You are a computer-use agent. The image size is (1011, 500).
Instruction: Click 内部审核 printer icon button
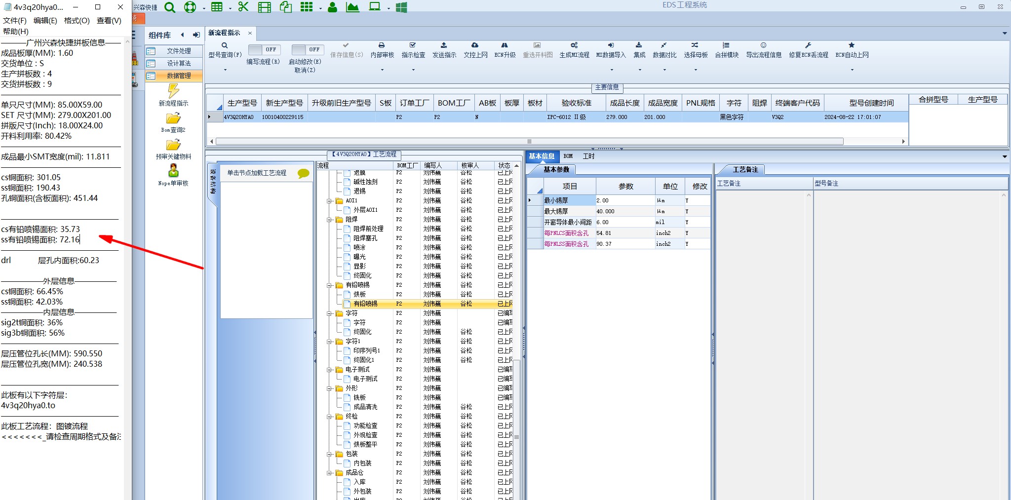382,50
